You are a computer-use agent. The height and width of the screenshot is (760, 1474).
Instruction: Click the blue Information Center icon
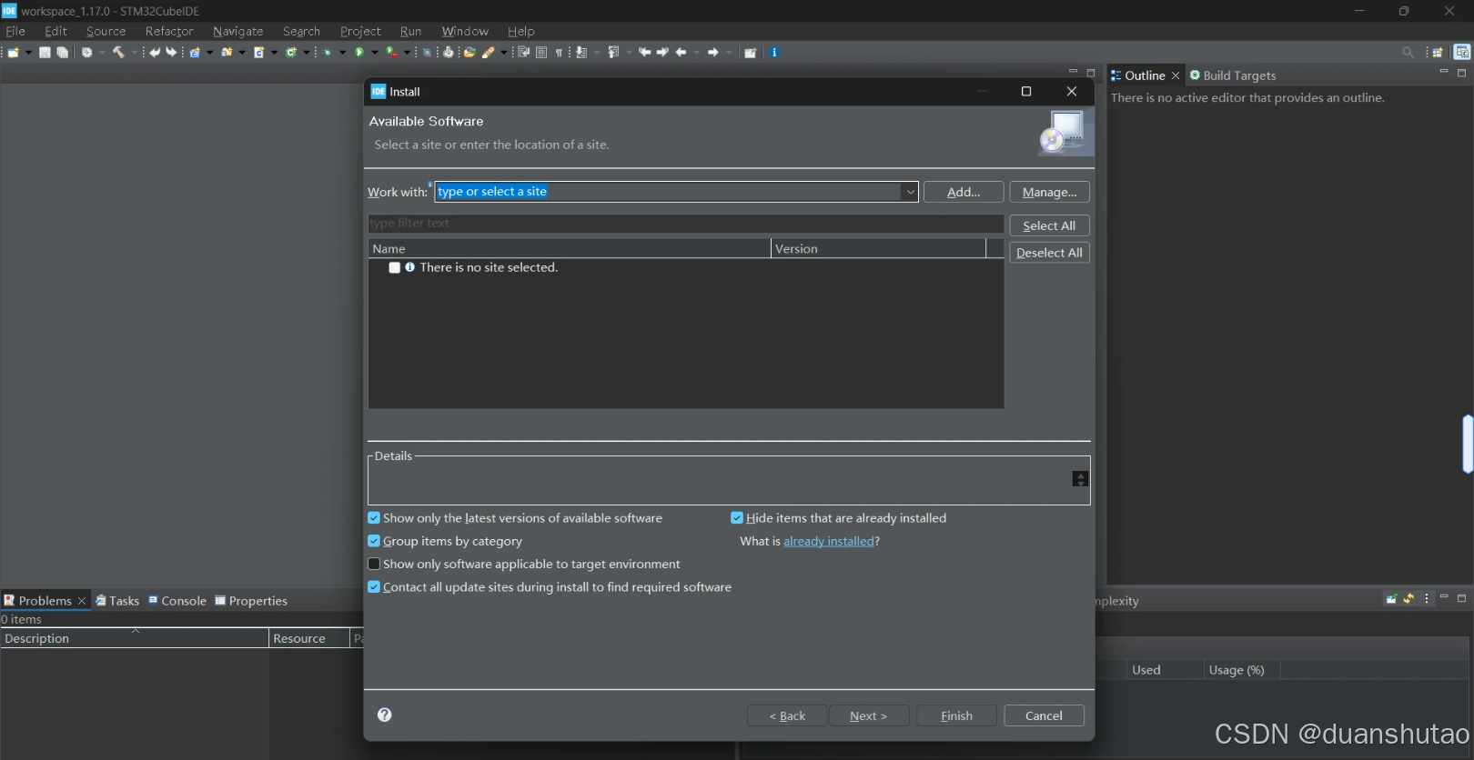point(774,53)
